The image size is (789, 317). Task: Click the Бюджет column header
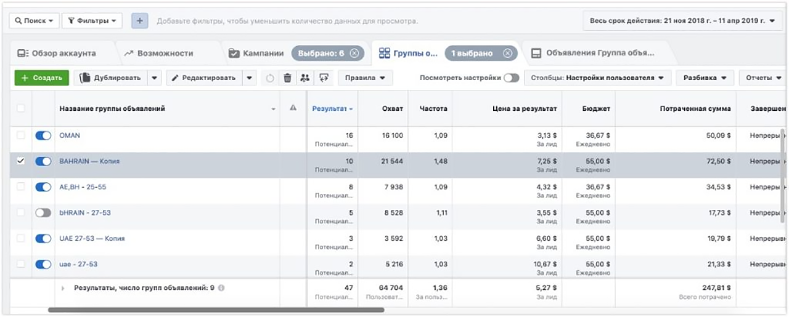(596, 108)
